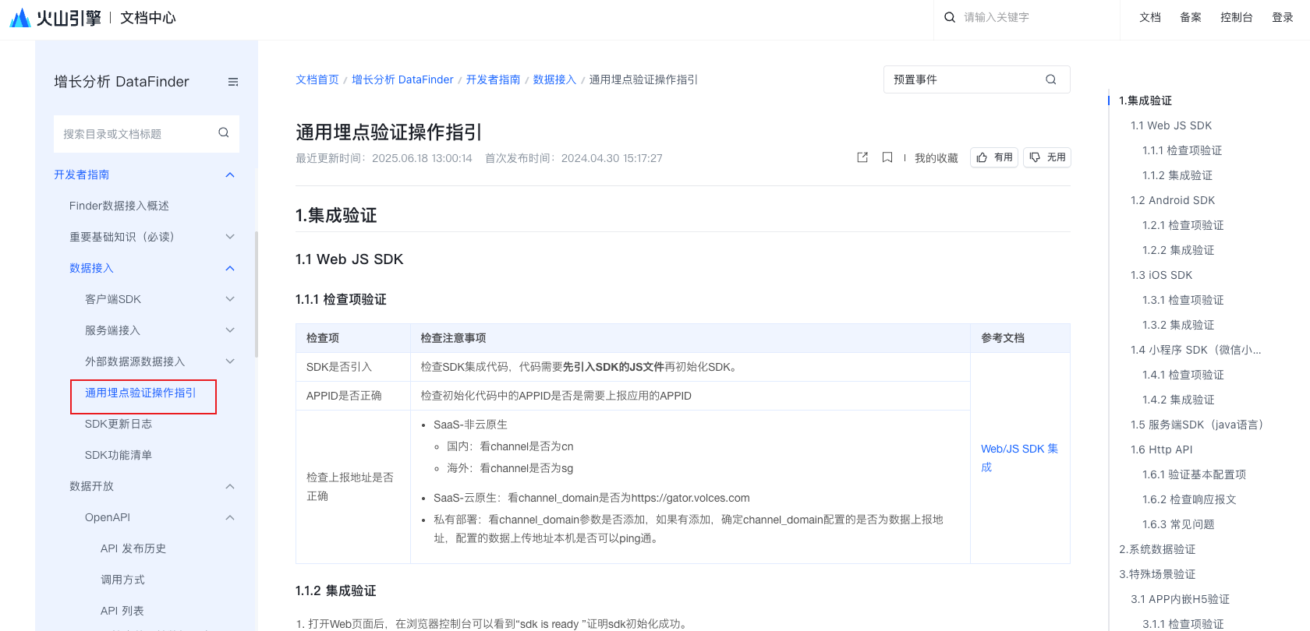The width and height of the screenshot is (1310, 631).
Task: Jump to 1.6.2 检查响应报文 in outline
Action: pos(1189,499)
